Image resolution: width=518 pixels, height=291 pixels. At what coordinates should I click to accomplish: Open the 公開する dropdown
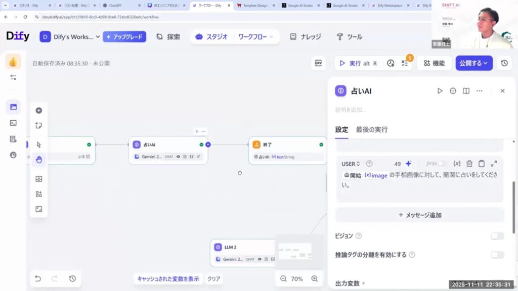(x=474, y=63)
